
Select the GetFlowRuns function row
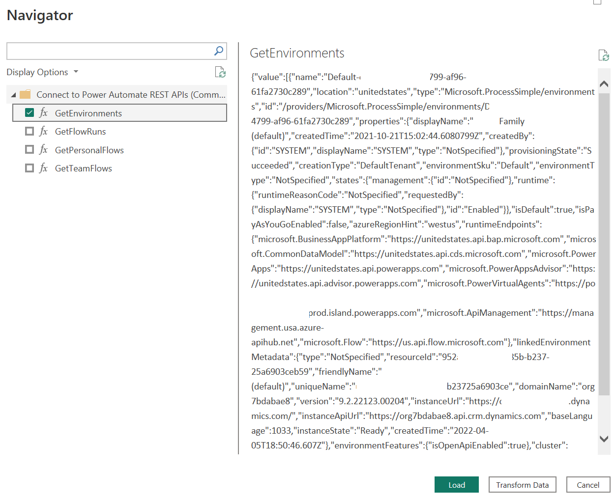coord(119,131)
